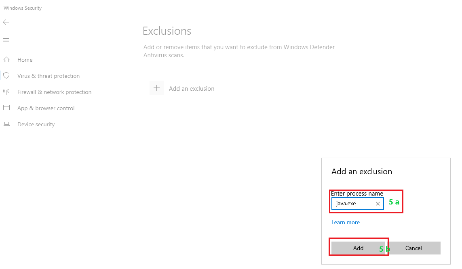This screenshot has height=269, width=462.
Task: Confirm with the Add button
Action: tap(358, 248)
